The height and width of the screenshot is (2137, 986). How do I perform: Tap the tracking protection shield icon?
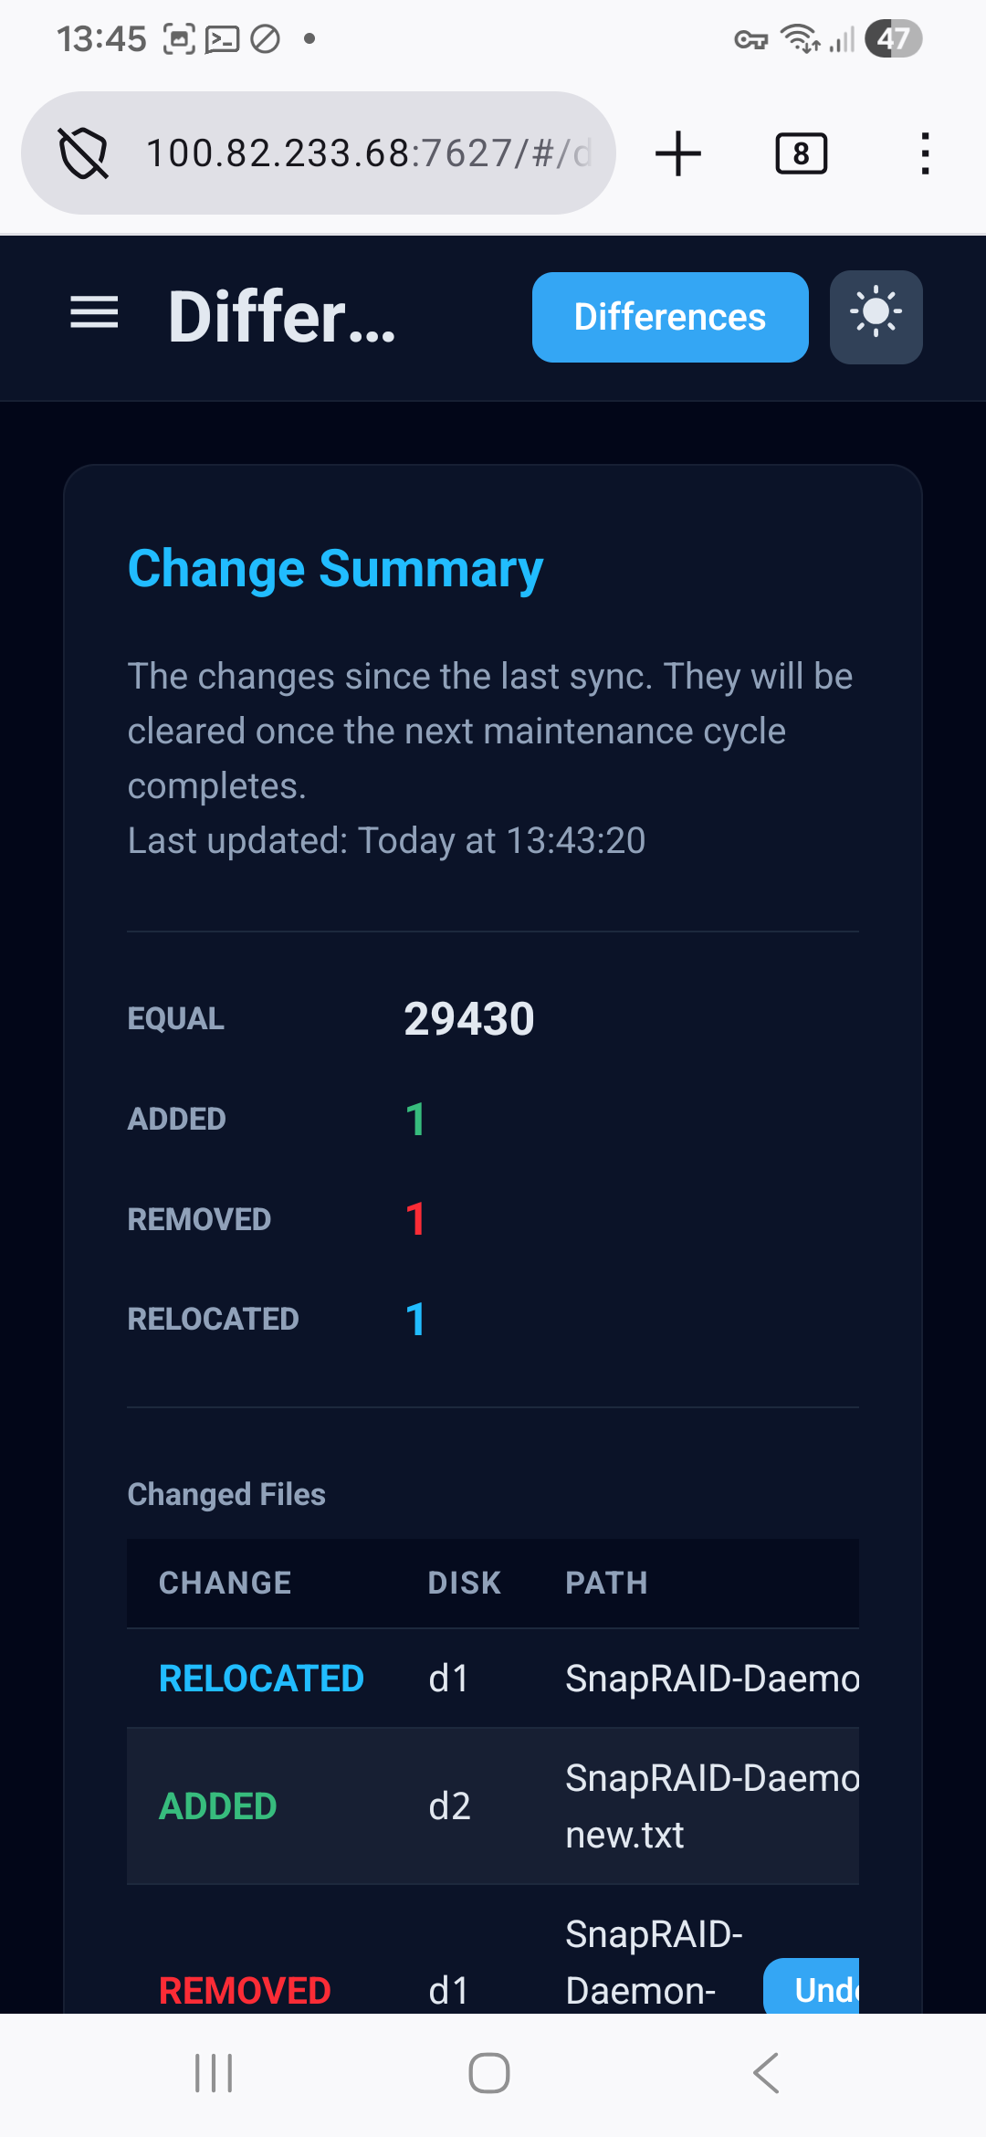(83, 153)
